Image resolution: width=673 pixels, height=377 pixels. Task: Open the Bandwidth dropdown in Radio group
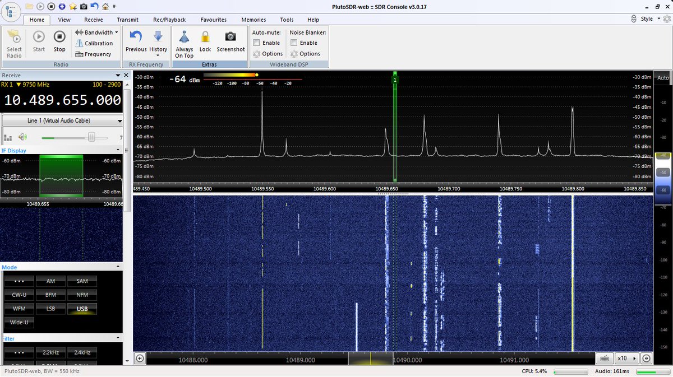coord(96,32)
